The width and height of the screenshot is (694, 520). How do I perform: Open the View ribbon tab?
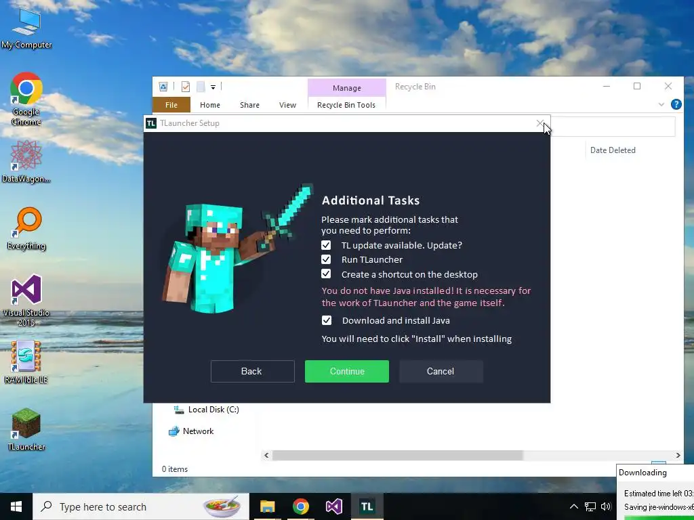(287, 105)
